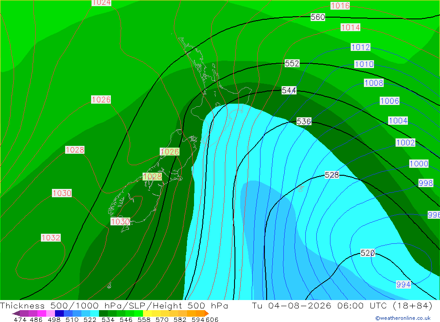This screenshot has width=440, height=322.
Task: Click the 1028 label with white background
Action: [75, 150]
